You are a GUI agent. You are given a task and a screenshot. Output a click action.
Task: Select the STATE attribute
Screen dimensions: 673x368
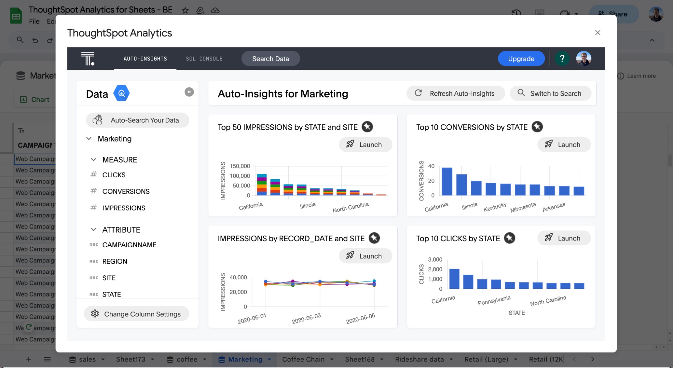point(111,294)
